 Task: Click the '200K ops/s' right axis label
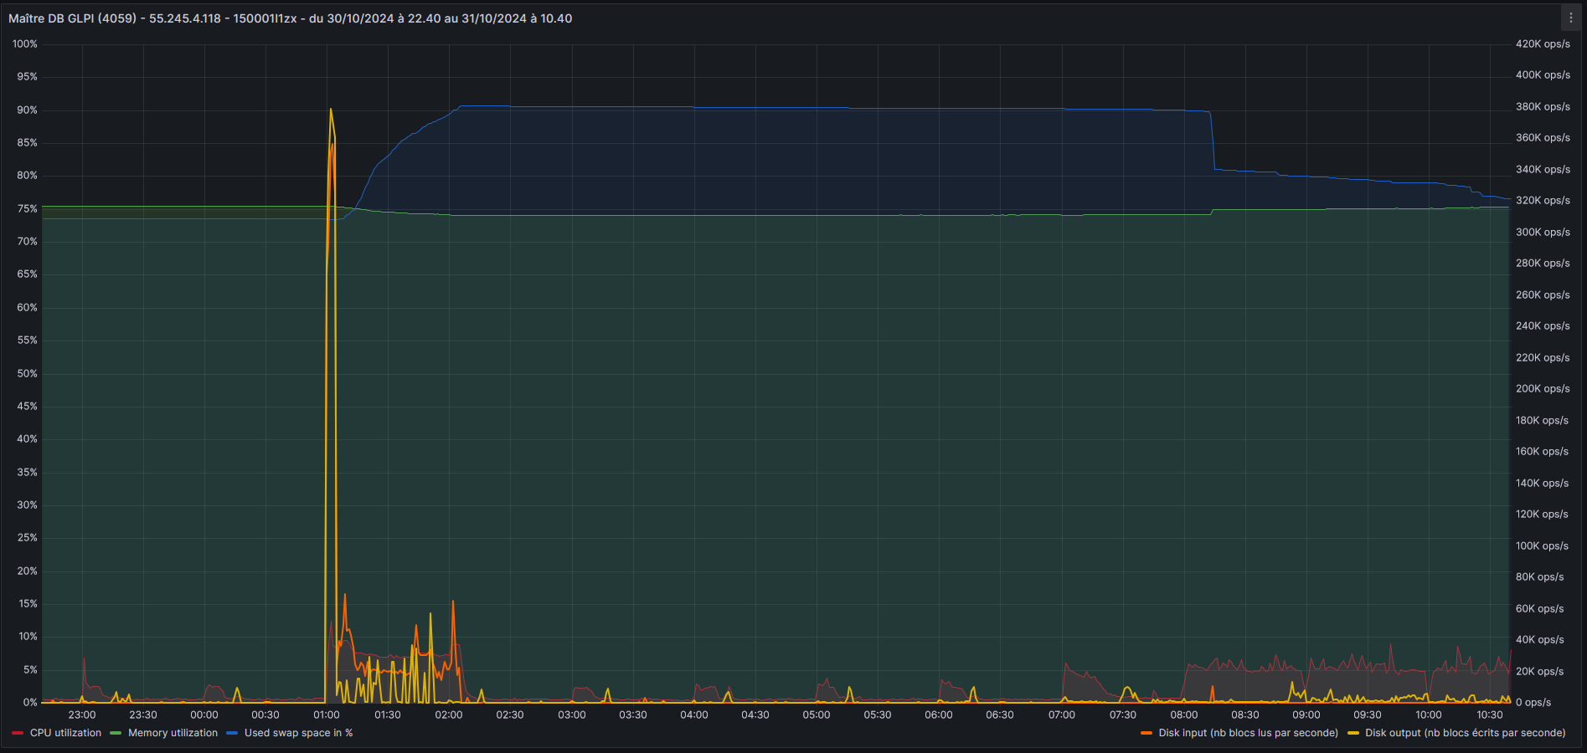pyautogui.click(x=1543, y=388)
